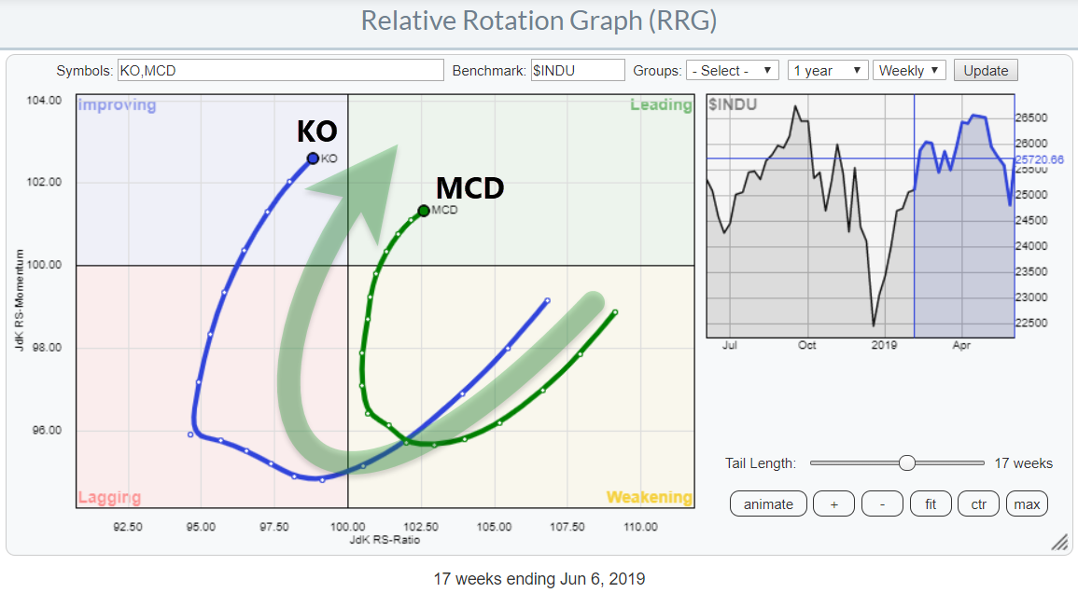Click the KO tail end point marker
The image size is (1078, 593).
click(x=313, y=159)
